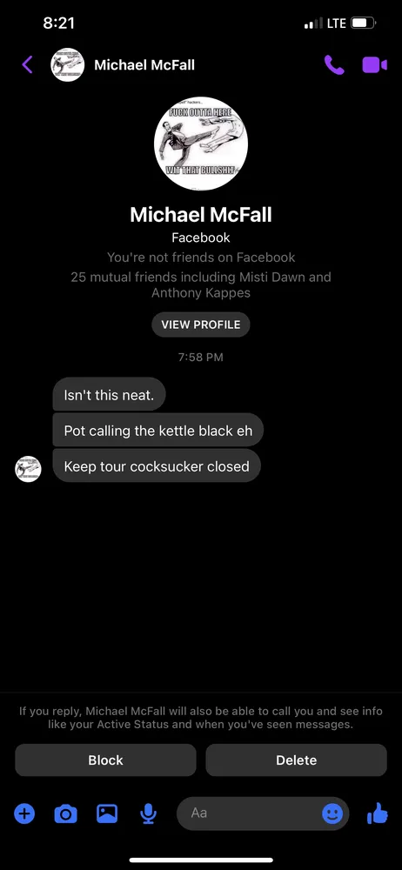Open the emoji picker smiley icon
Screen dimensions: 402x870
[x=332, y=814]
